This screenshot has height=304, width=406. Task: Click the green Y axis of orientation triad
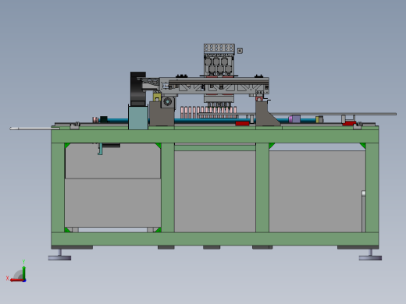coord(23,272)
